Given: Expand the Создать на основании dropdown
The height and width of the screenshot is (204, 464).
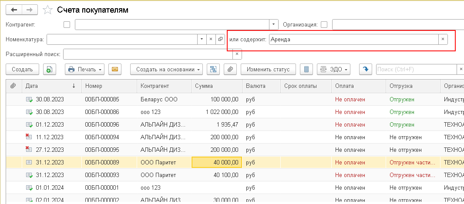Looking at the screenshot, I should point(166,69).
